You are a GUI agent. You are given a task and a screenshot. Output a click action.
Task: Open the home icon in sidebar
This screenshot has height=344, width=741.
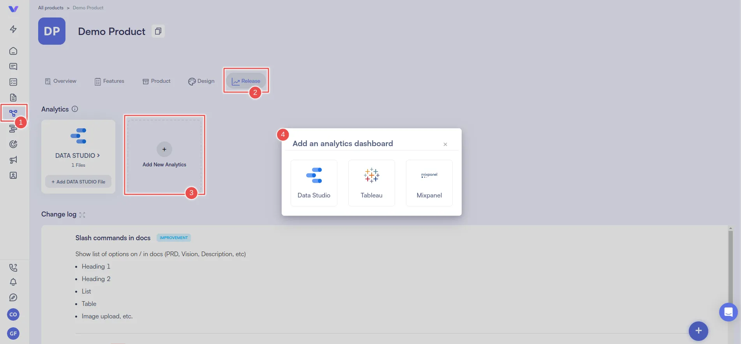coord(13,51)
